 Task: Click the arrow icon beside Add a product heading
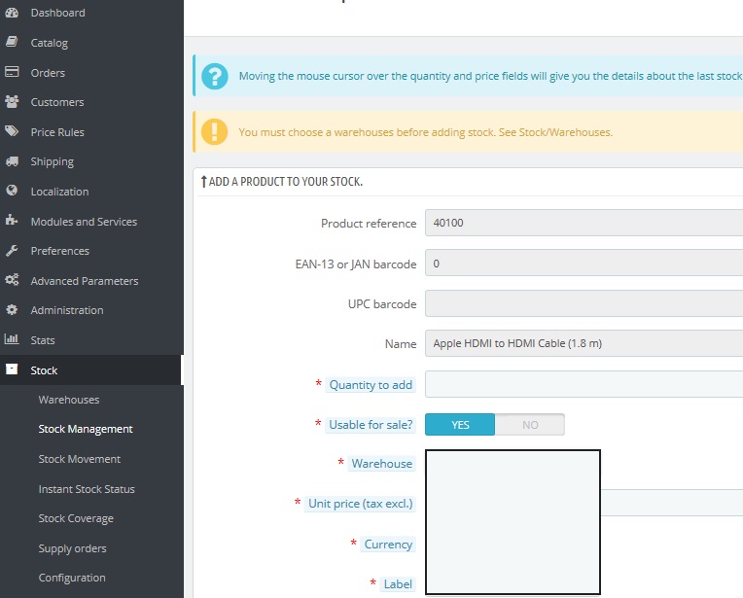point(204,182)
